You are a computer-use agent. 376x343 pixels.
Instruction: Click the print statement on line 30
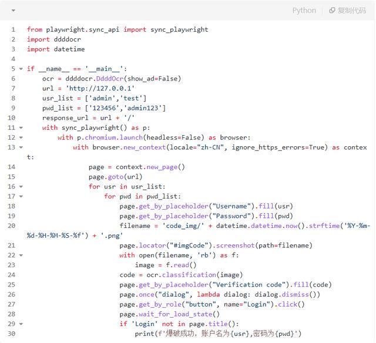[217, 334]
